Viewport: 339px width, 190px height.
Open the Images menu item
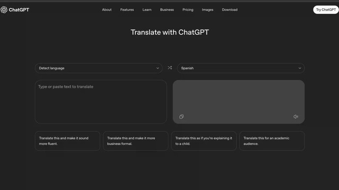tap(207, 10)
